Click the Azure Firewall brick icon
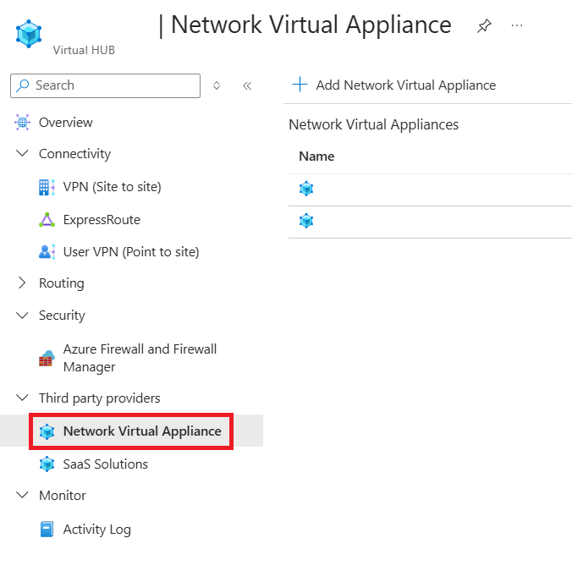Viewport: 572px width, 571px height. click(47, 358)
